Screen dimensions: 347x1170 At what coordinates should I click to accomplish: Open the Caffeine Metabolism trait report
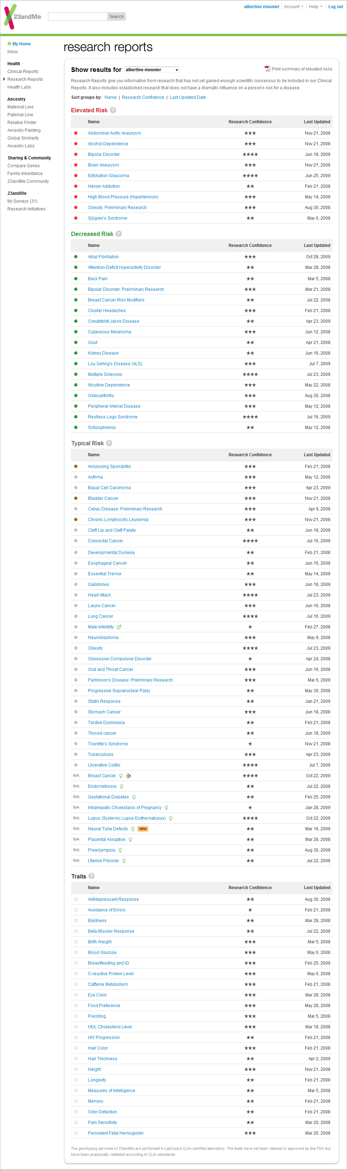coord(108,984)
